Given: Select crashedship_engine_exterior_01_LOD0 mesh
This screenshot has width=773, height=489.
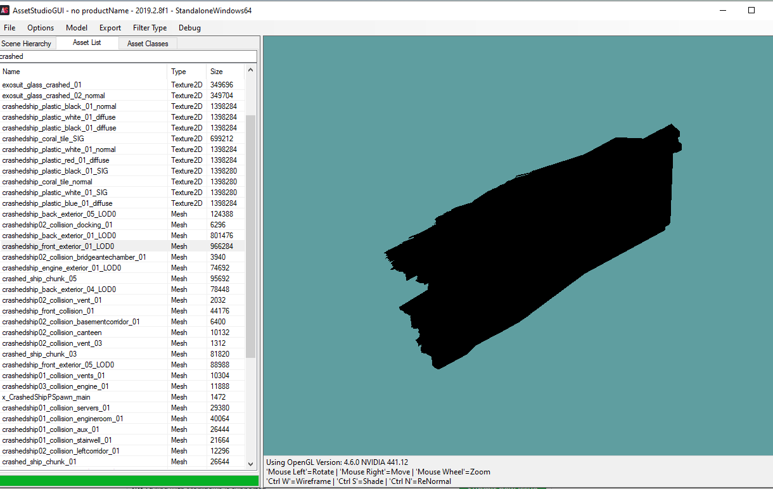Looking at the screenshot, I should [122, 268].
